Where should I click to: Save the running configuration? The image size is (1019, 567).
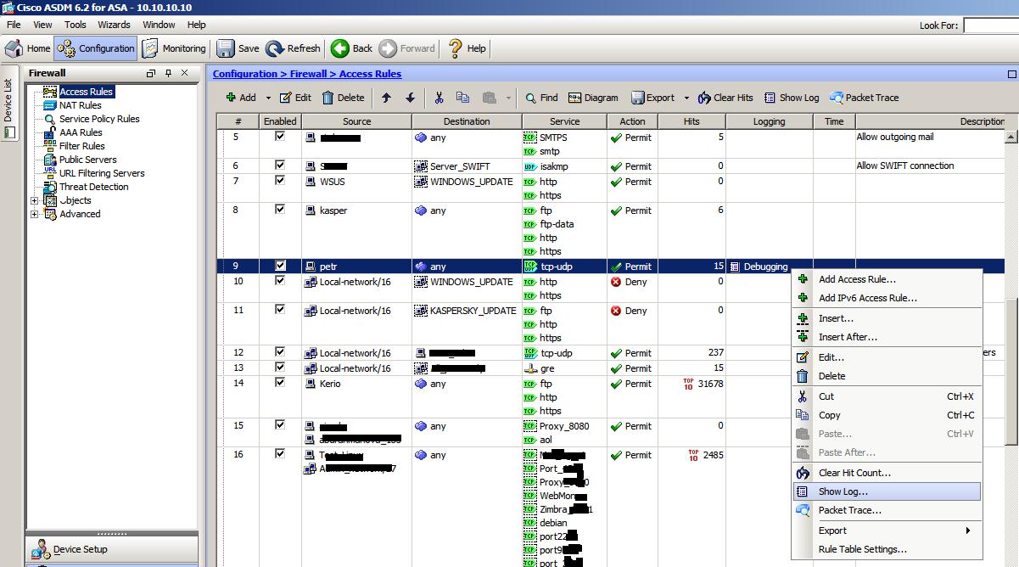[x=238, y=48]
